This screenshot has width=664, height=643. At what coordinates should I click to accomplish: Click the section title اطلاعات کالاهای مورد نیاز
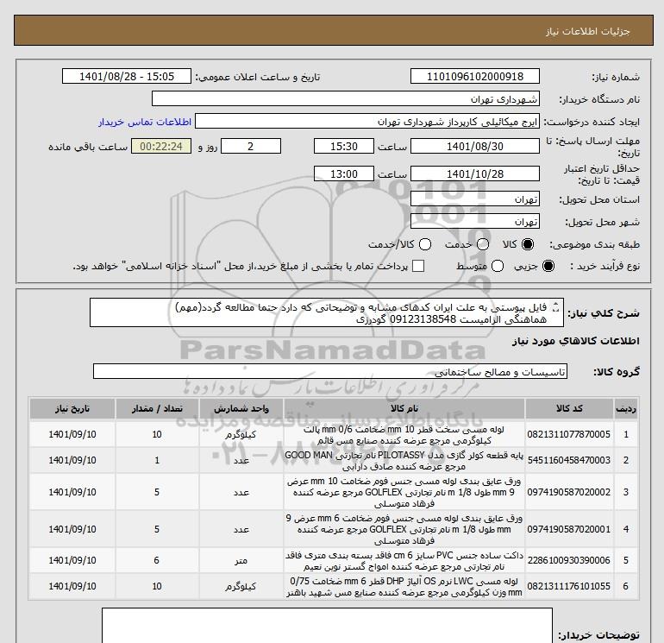(x=575, y=341)
